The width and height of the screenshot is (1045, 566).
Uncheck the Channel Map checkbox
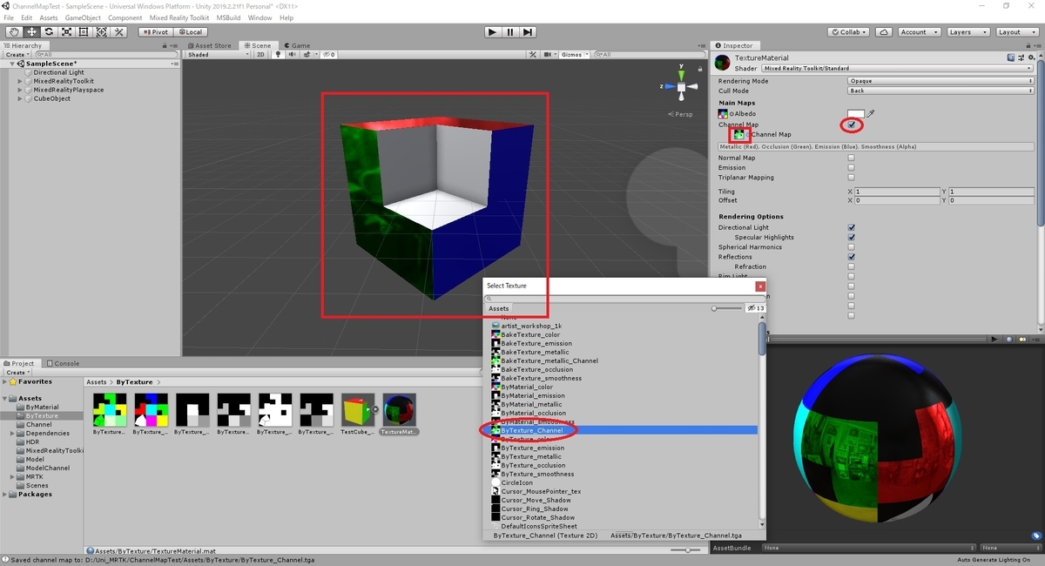coord(851,125)
